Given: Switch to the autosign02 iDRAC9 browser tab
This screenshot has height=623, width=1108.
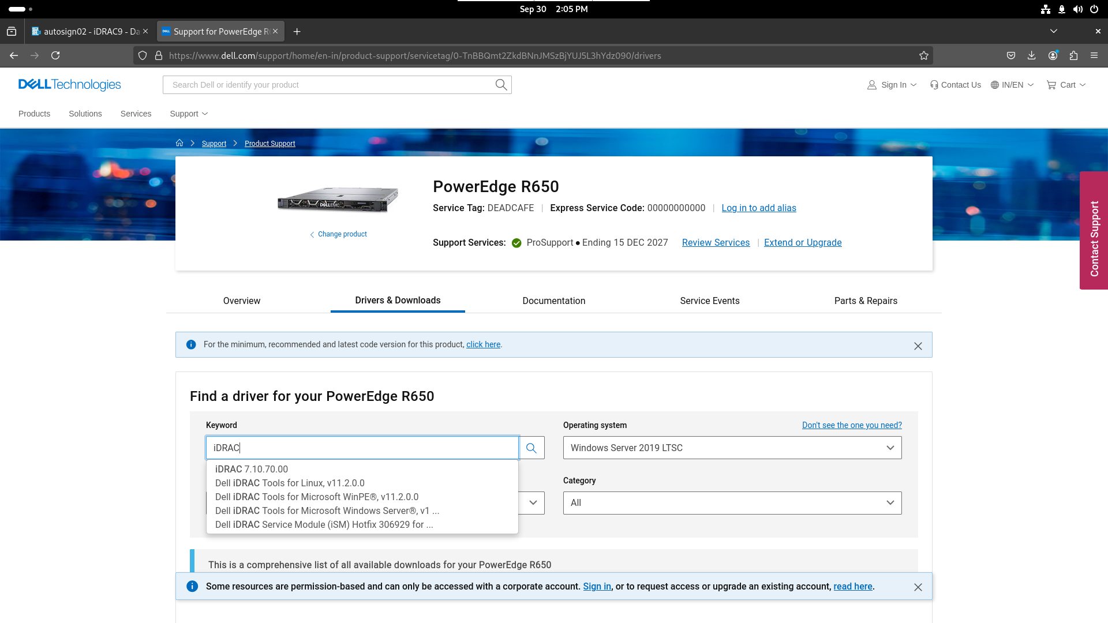Looking at the screenshot, I should (87, 32).
